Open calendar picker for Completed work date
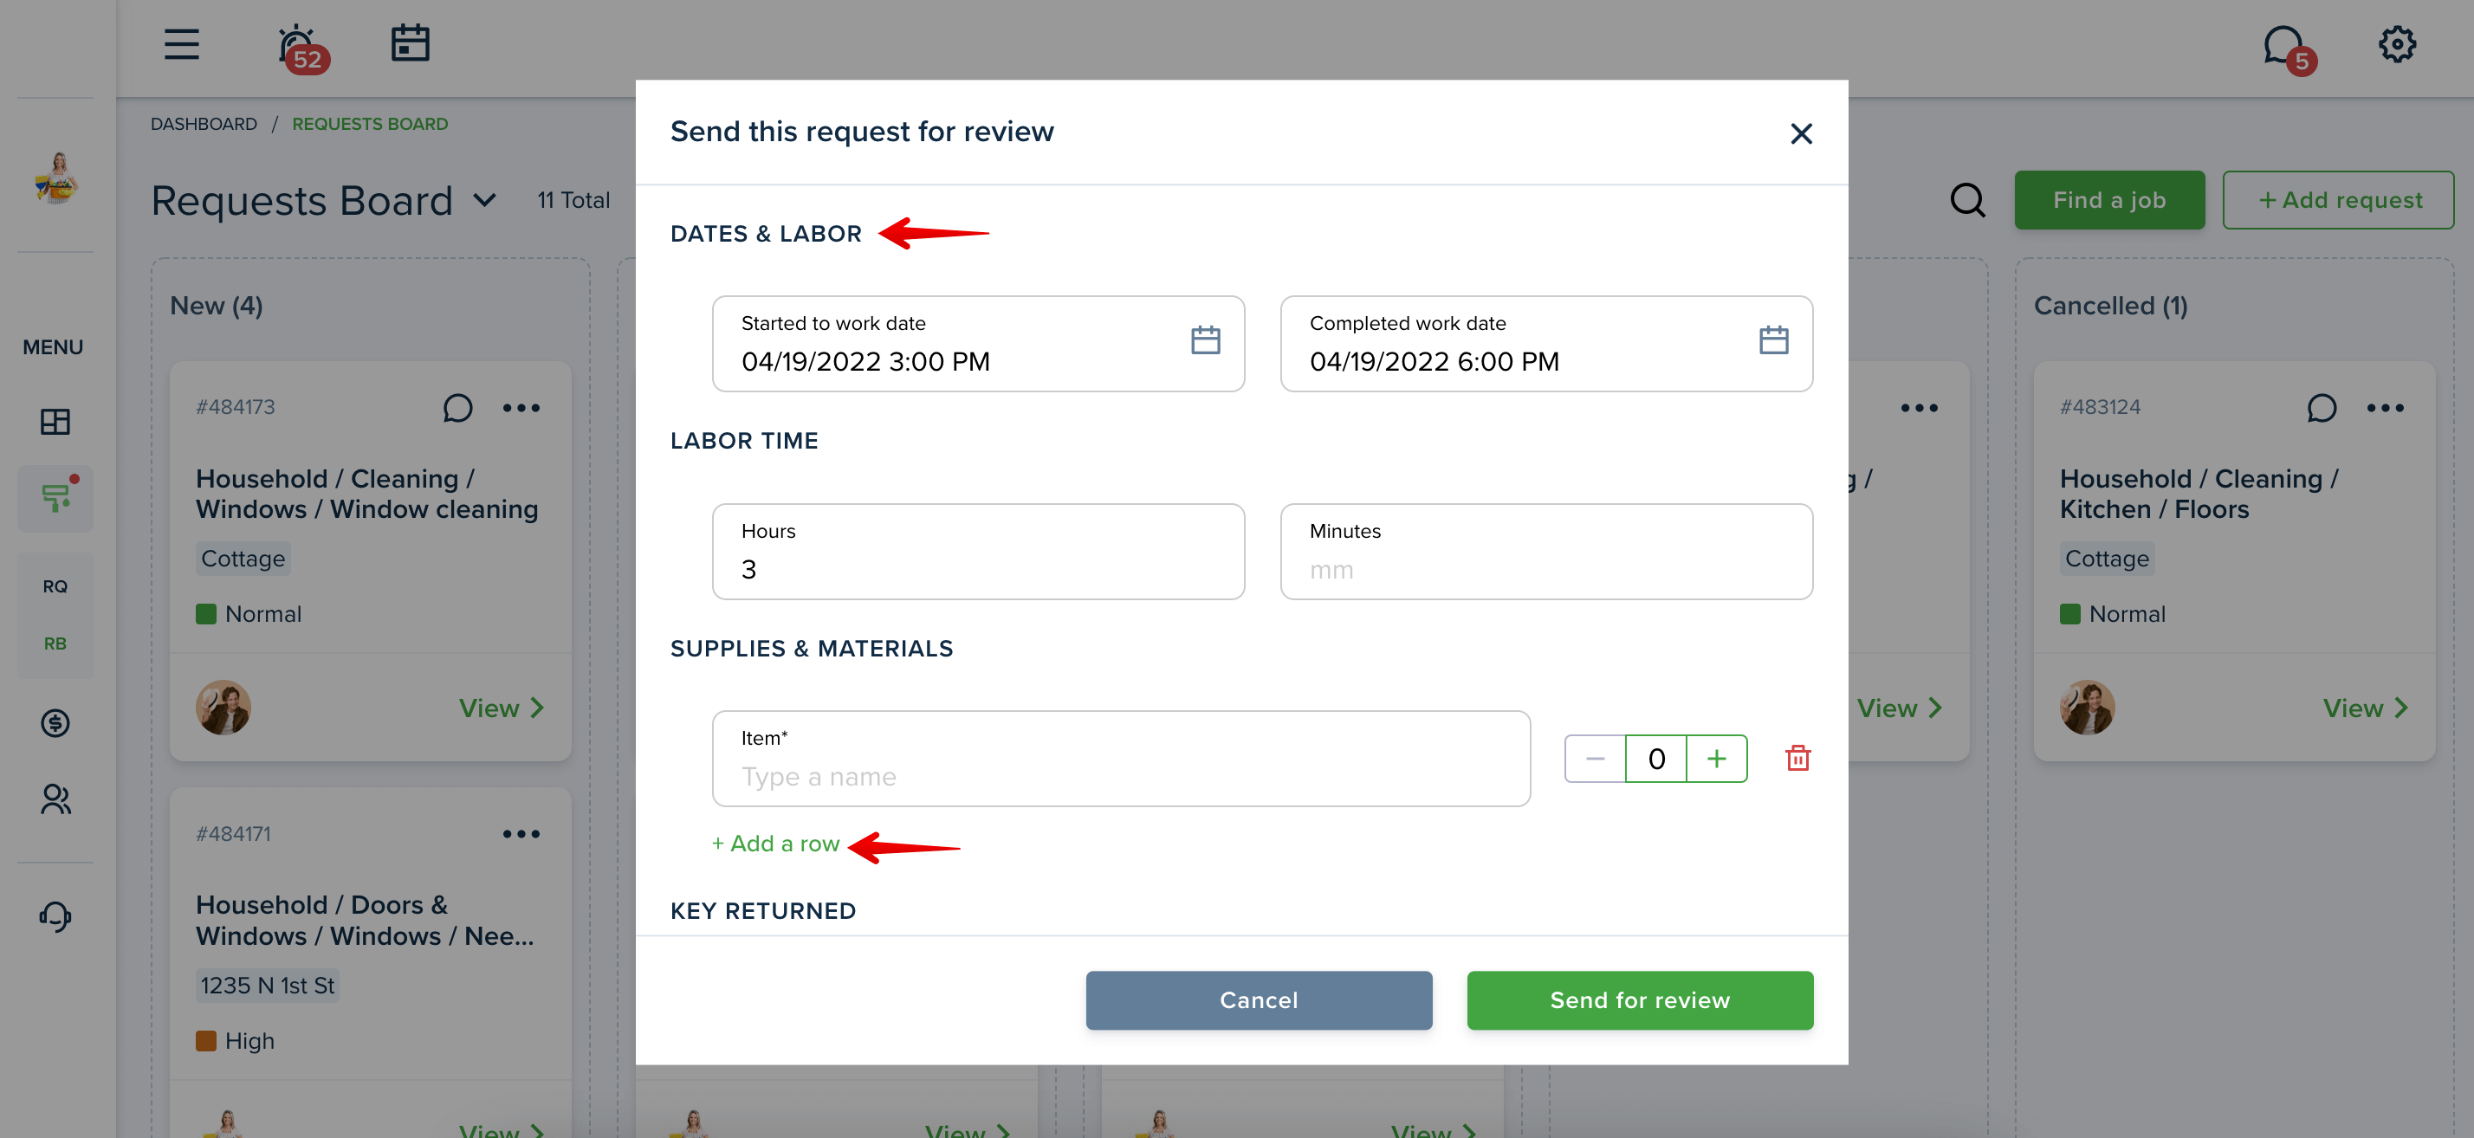Image resolution: width=2474 pixels, height=1138 pixels. pyautogui.click(x=1773, y=340)
